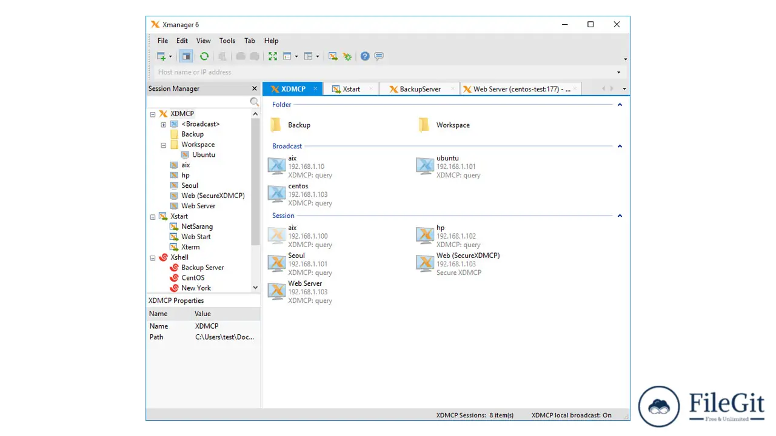Click the view mode list icon
The image size is (776, 436).
coord(287,56)
